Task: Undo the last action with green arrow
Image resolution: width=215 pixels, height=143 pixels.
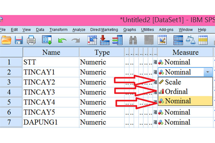Action: (62, 40)
